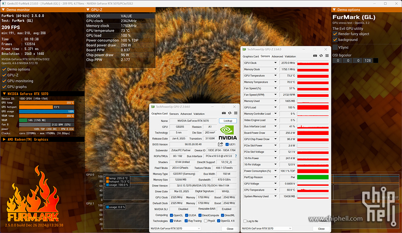Click the BIOS Version field 98.05.28.00.46
Viewport: 402px width, 233px height.
click(x=193, y=144)
